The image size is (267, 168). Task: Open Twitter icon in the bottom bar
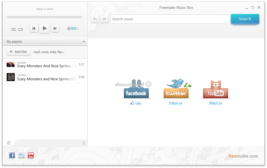click(x=21, y=155)
